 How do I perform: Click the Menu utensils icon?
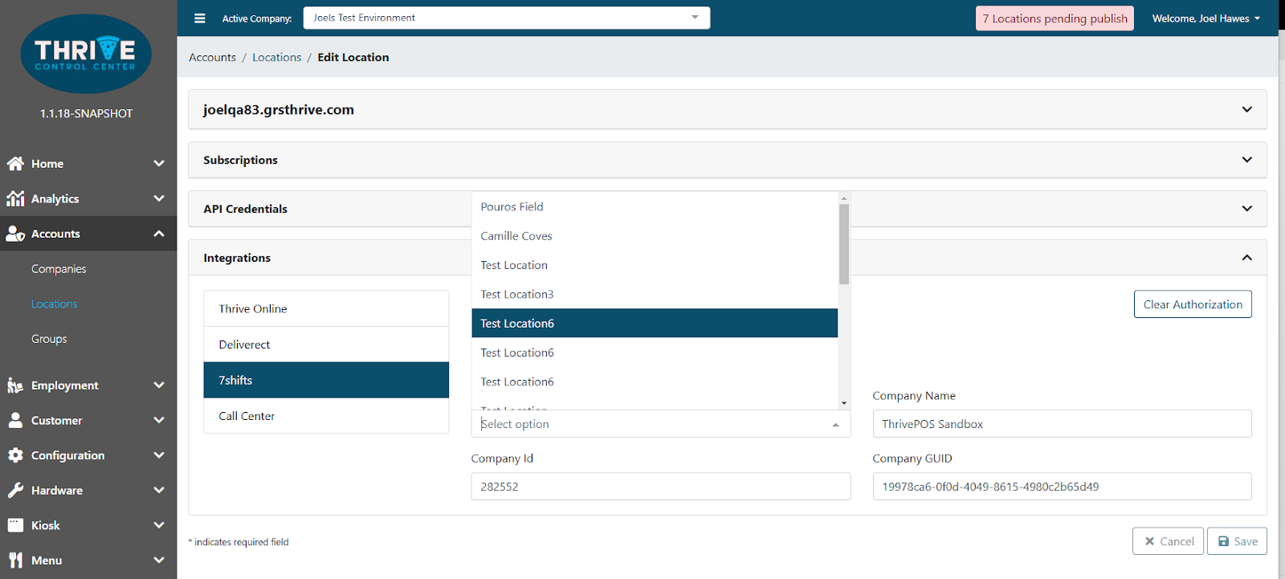pyautogui.click(x=15, y=560)
